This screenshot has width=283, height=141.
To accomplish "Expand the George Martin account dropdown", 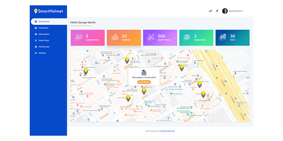I will coord(236,11).
